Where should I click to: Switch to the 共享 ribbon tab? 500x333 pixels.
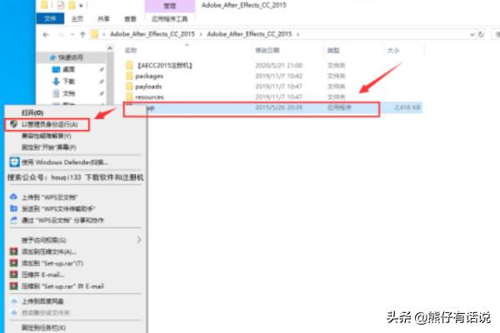(x=103, y=19)
